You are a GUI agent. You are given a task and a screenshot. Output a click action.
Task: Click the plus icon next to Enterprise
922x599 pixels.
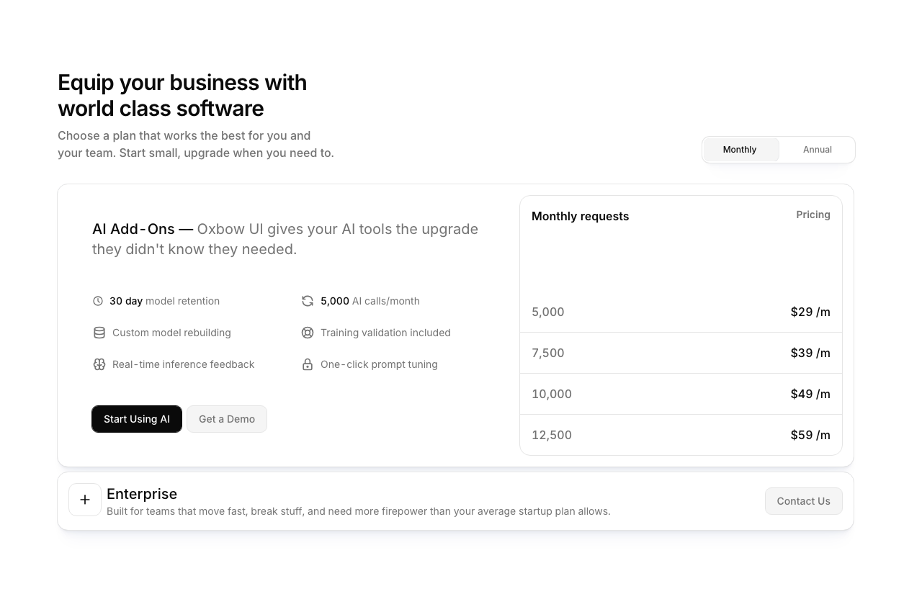[85, 500]
